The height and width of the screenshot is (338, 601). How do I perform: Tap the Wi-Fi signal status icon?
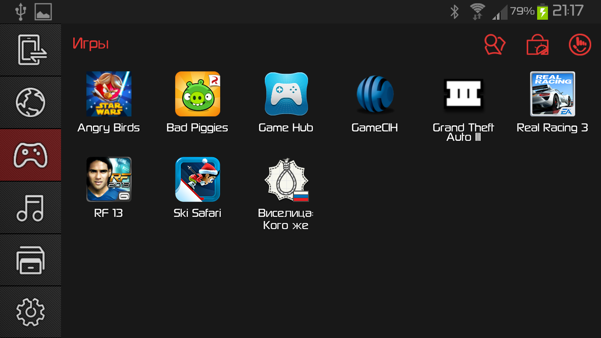point(478,11)
